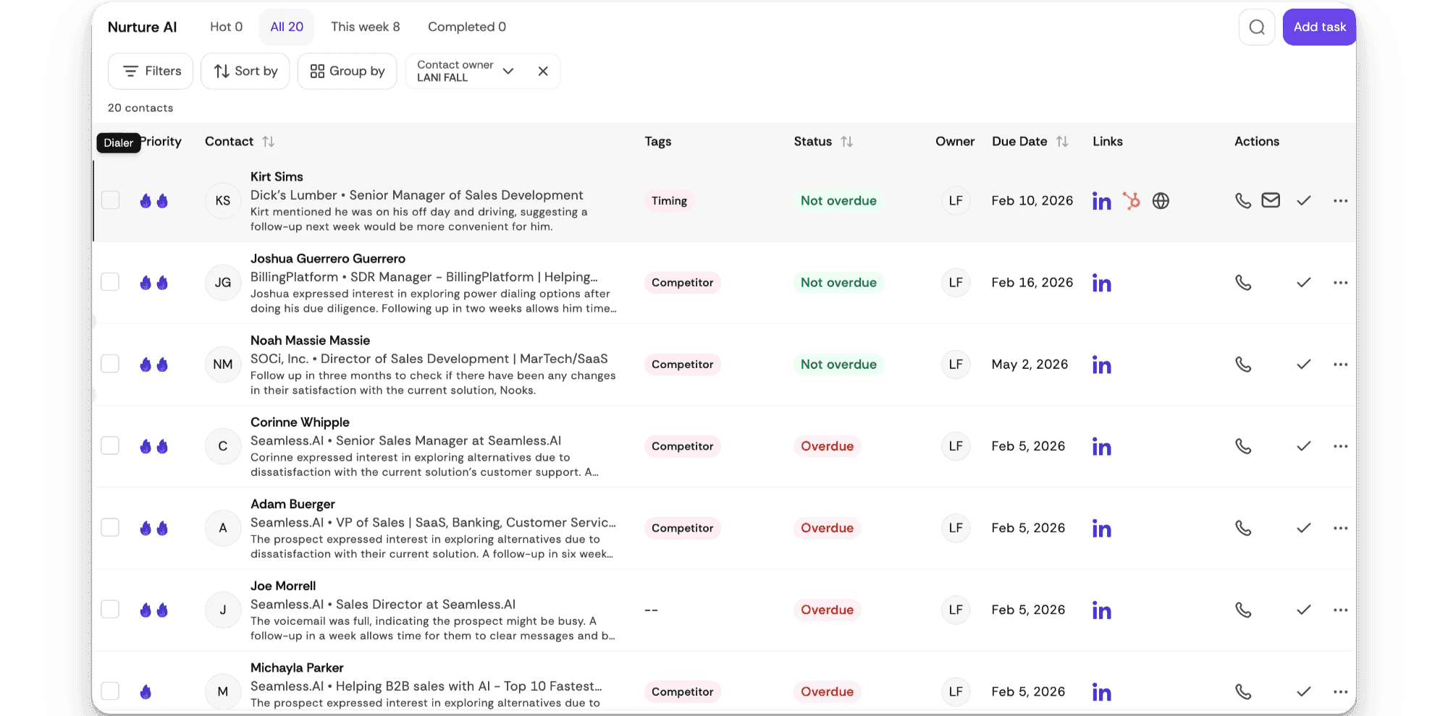Open HubSpot link for Kirt Sims
Image resolution: width=1448 pixels, height=716 pixels.
[x=1131, y=200]
